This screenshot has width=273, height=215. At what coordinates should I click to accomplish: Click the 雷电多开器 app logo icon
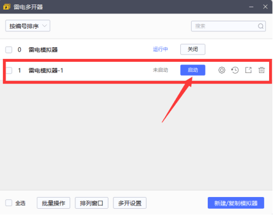[x=7, y=7]
